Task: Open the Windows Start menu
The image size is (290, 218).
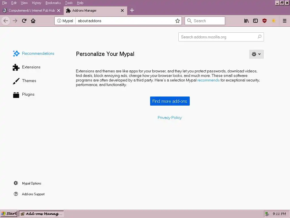Action: 9,214
